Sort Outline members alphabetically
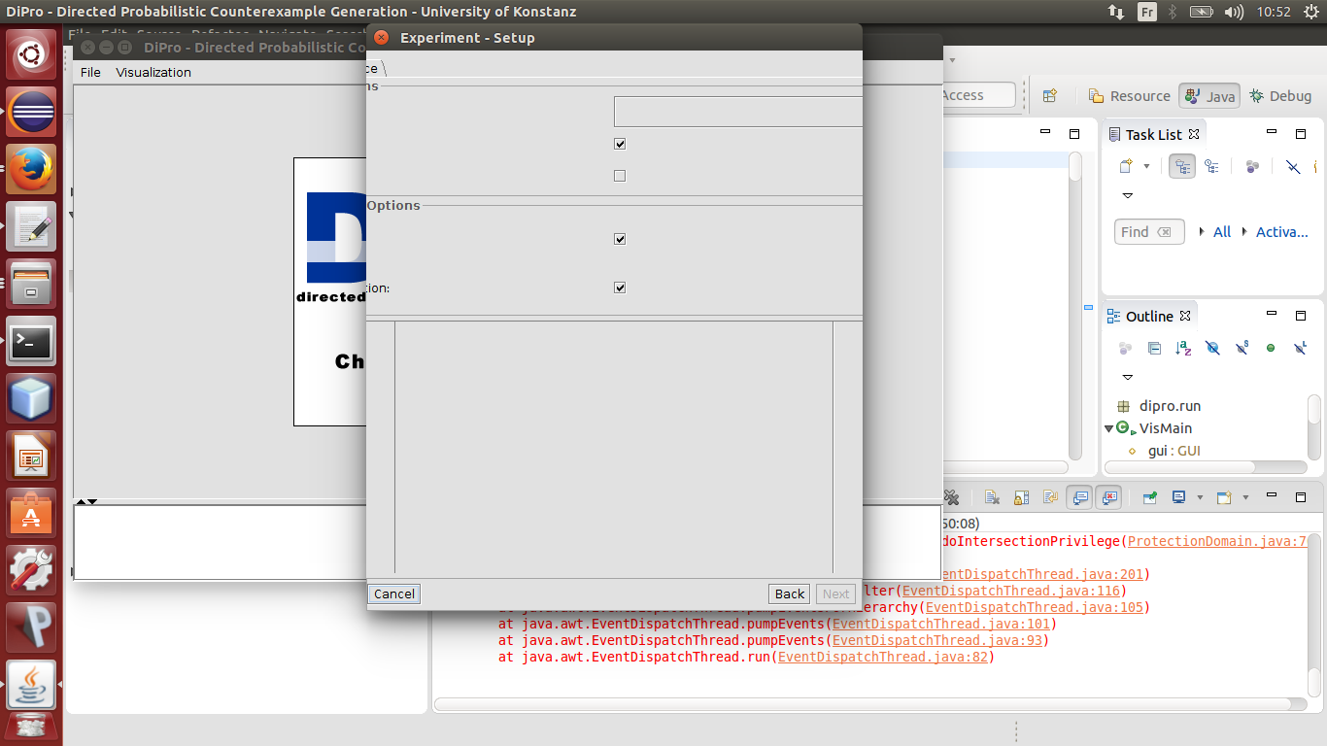The image size is (1327, 746). click(x=1183, y=348)
